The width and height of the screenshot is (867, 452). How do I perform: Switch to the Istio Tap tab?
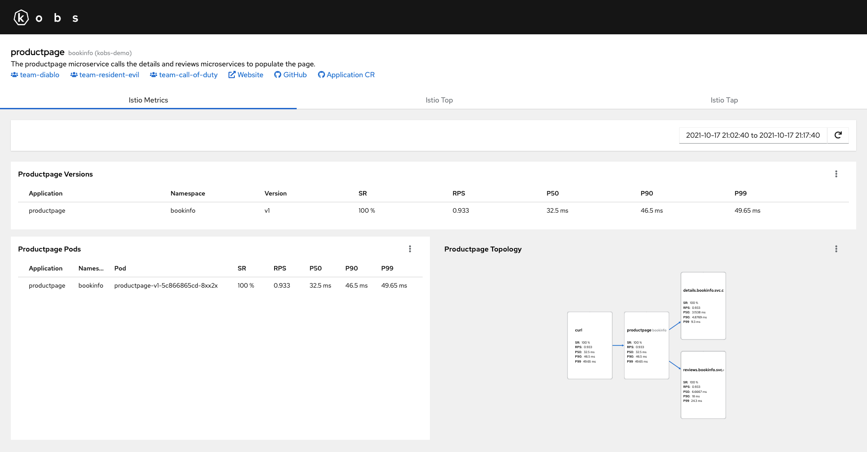click(724, 100)
